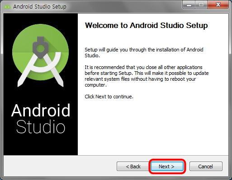Click the 'Click Next to continue.' text
This screenshot has width=232, height=180.
coord(109,97)
